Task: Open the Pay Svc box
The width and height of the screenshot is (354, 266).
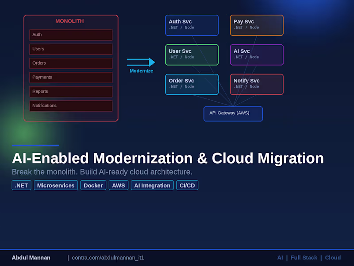Action: point(257,25)
